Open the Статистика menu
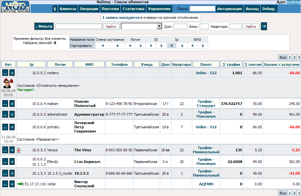301x196 pixels. [133, 9]
